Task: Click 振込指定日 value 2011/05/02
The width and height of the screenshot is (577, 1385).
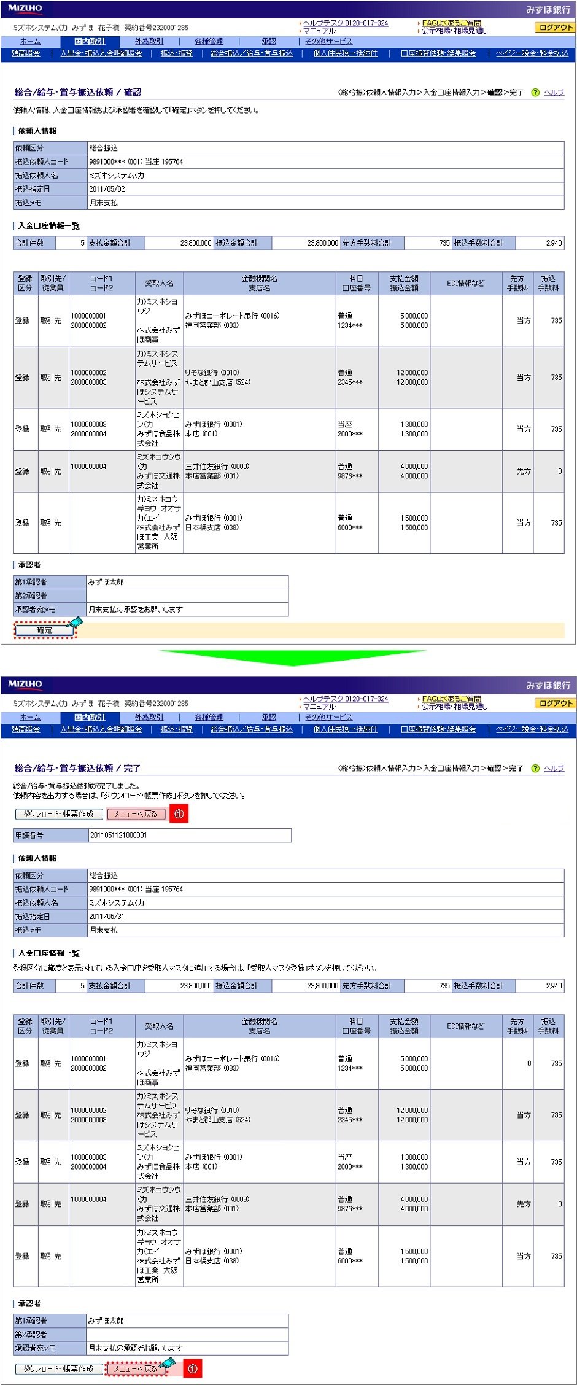Action: pos(107,189)
